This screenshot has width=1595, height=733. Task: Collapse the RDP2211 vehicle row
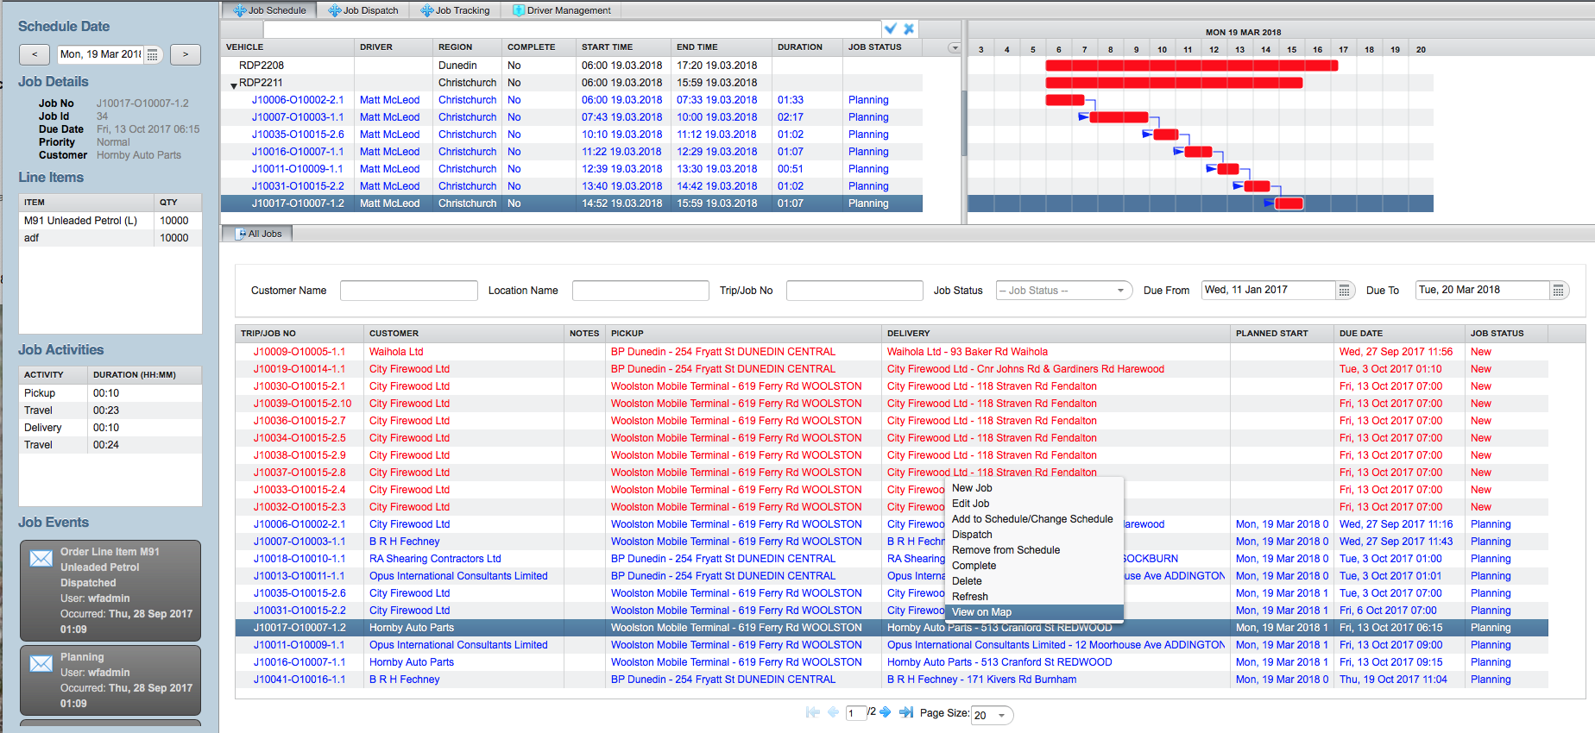[x=234, y=85]
